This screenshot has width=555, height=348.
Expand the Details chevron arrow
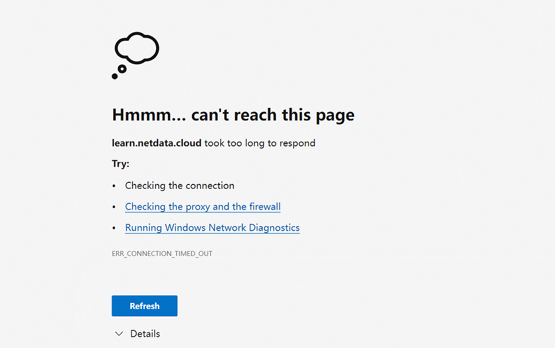click(119, 334)
